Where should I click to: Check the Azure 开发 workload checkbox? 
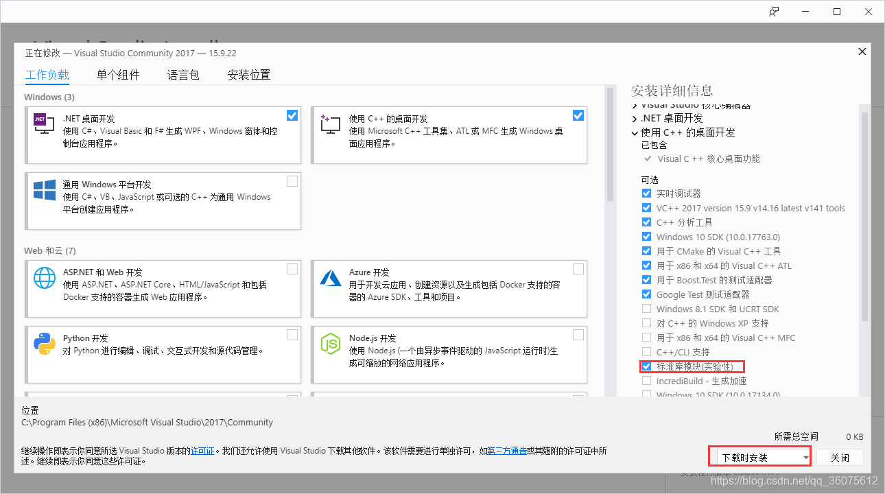click(x=578, y=269)
